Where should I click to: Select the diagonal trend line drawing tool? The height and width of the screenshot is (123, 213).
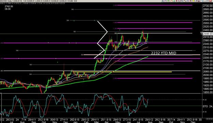[x=185, y=1]
